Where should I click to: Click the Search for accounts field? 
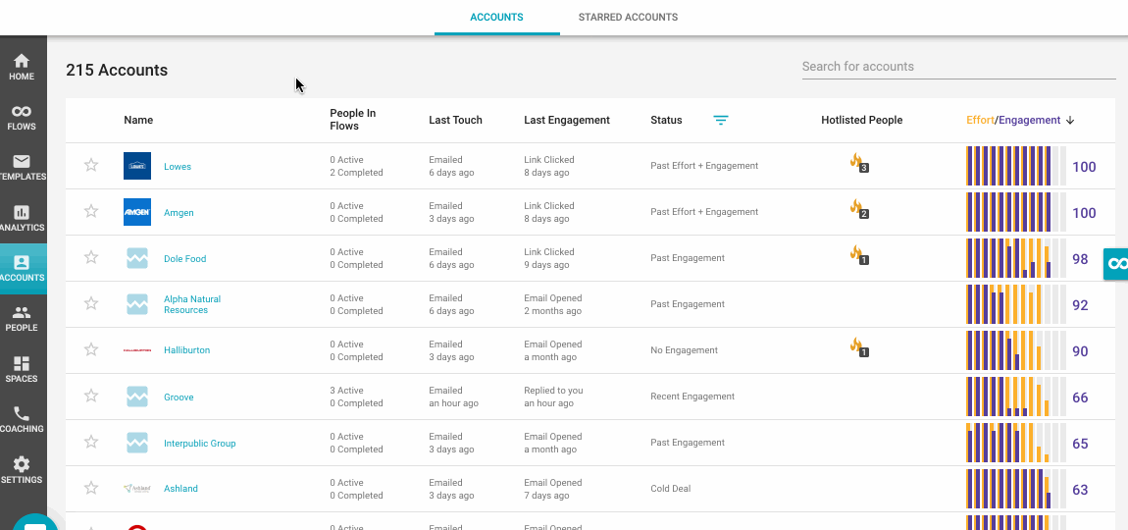[959, 67]
